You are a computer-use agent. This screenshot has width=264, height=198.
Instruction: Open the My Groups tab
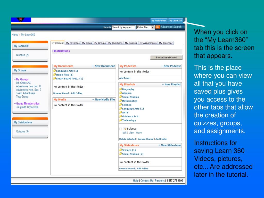(100, 43)
